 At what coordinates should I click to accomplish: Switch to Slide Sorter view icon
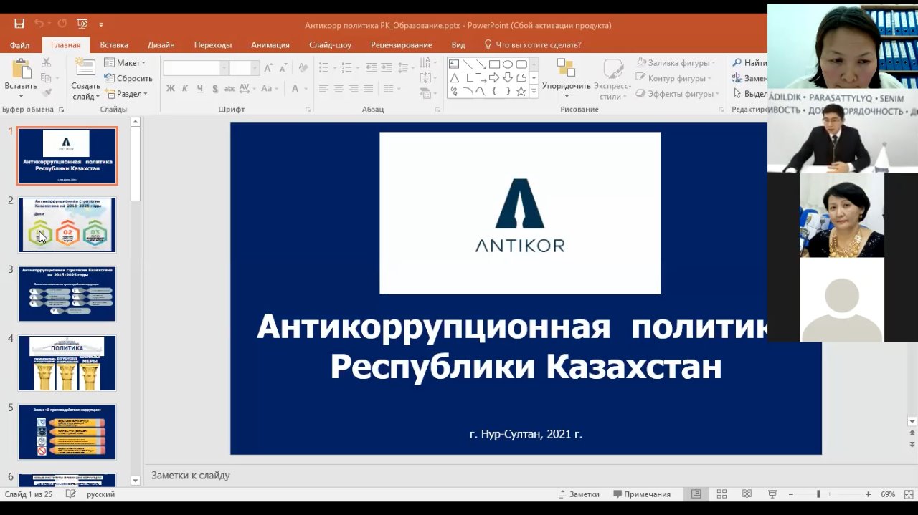coord(721,494)
